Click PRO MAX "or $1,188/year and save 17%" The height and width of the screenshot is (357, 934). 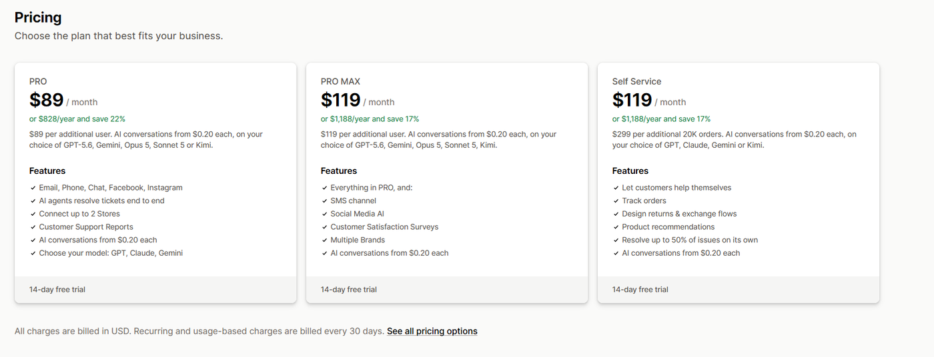pyautogui.click(x=370, y=119)
